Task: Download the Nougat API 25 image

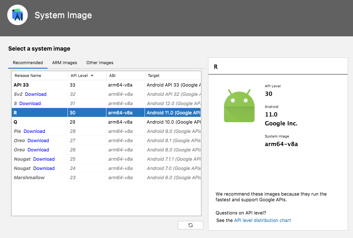Action: point(44,159)
